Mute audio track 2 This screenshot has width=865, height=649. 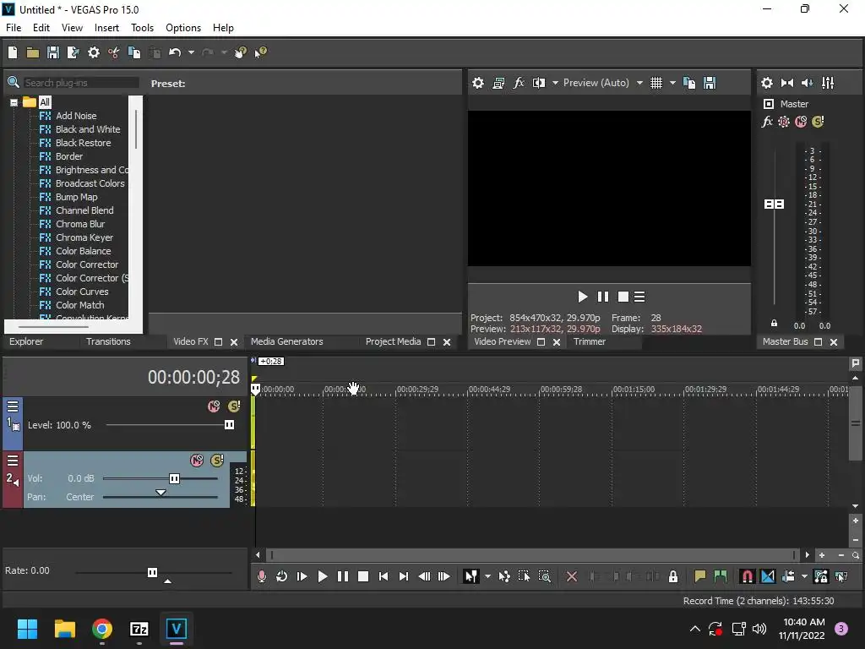[196, 461]
